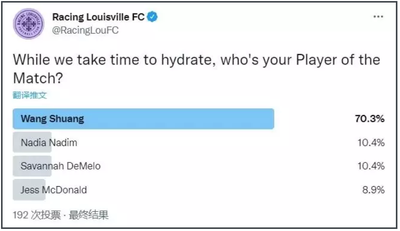This screenshot has width=400, height=231.
Task: Open the three-dot more options menu
Action: pos(378,16)
